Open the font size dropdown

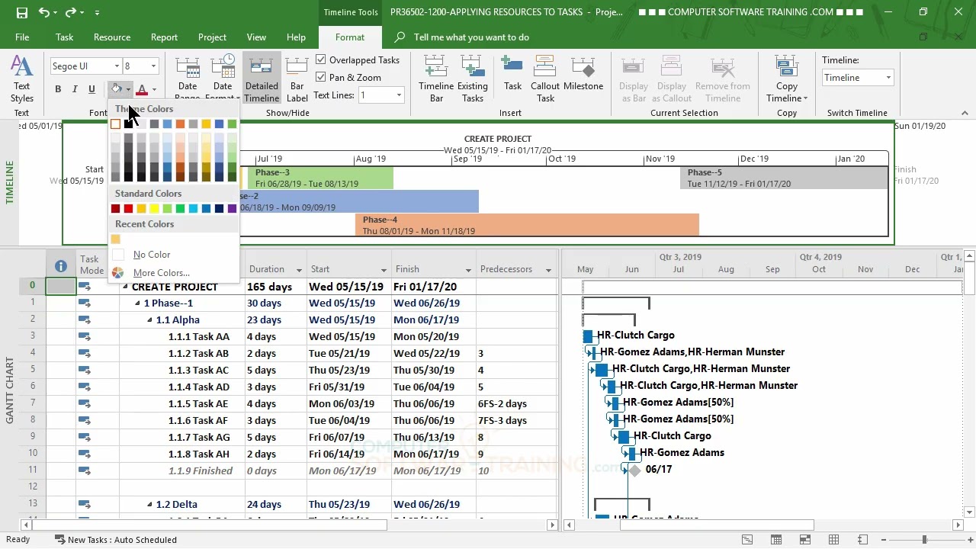153,66
